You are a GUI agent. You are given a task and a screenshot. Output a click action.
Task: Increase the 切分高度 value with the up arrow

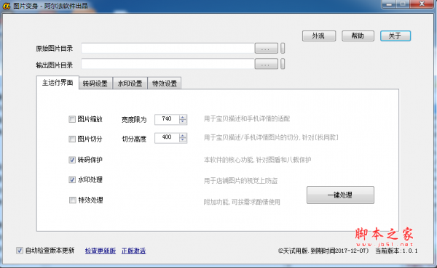point(183,135)
